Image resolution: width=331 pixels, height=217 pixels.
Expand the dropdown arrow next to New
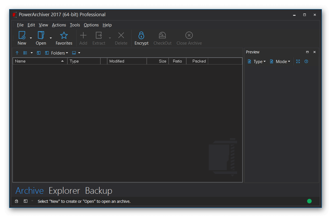pyautogui.click(x=31, y=38)
